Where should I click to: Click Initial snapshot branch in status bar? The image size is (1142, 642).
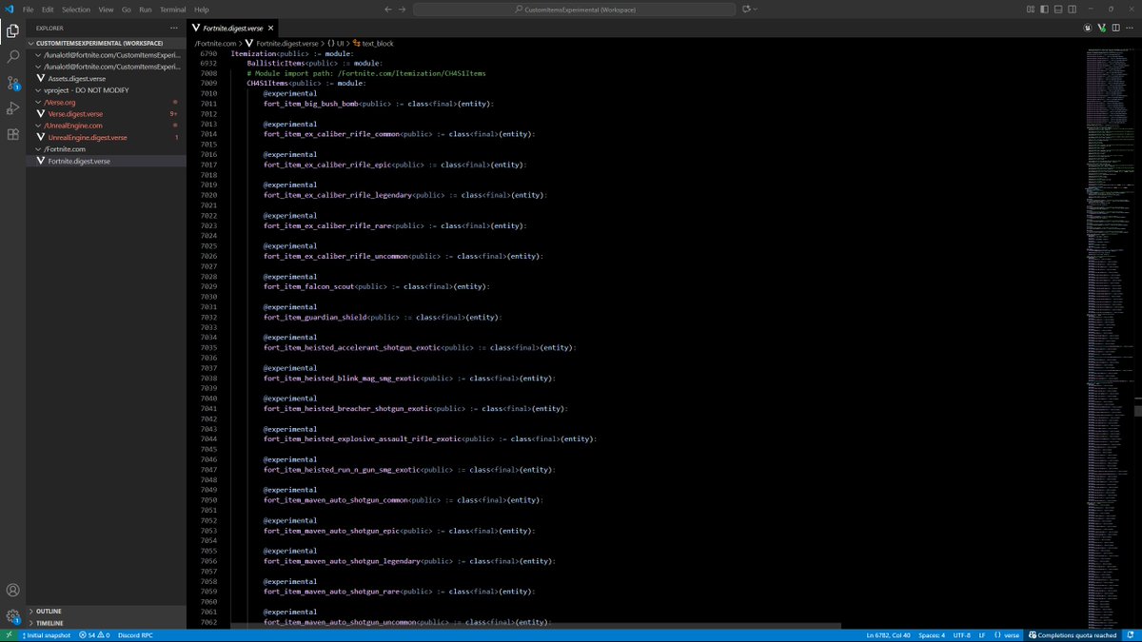click(x=45, y=634)
